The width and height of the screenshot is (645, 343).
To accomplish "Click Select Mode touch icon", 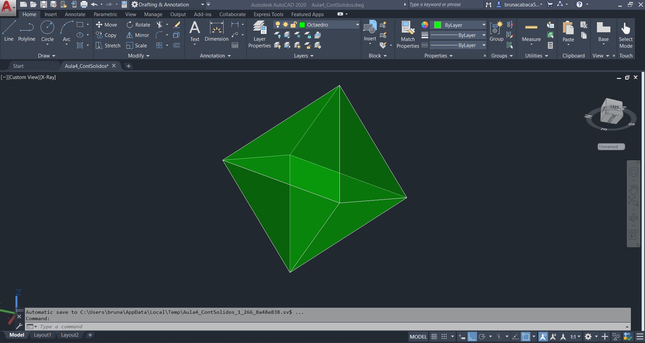I will [626, 34].
